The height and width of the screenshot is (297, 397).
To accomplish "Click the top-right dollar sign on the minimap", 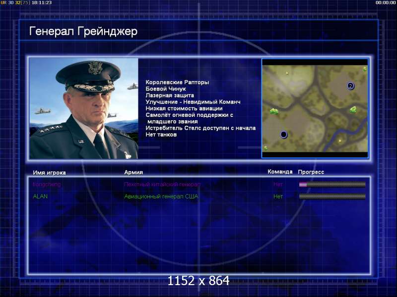I will 365,69.
